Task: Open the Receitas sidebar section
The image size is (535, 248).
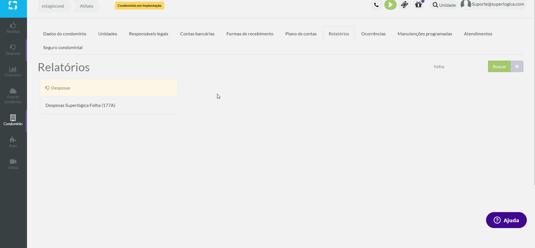Action: pyautogui.click(x=13, y=28)
